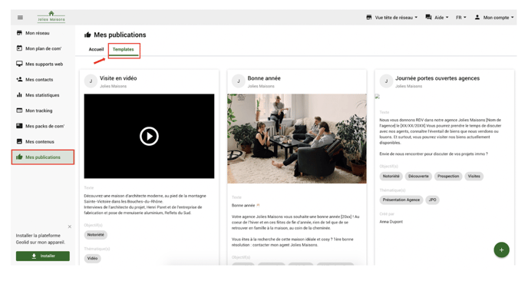The width and height of the screenshot is (528, 281).
Task: Open Mes statistiques in the sidebar
Action: click(x=43, y=95)
